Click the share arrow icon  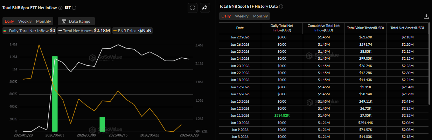[205, 8]
